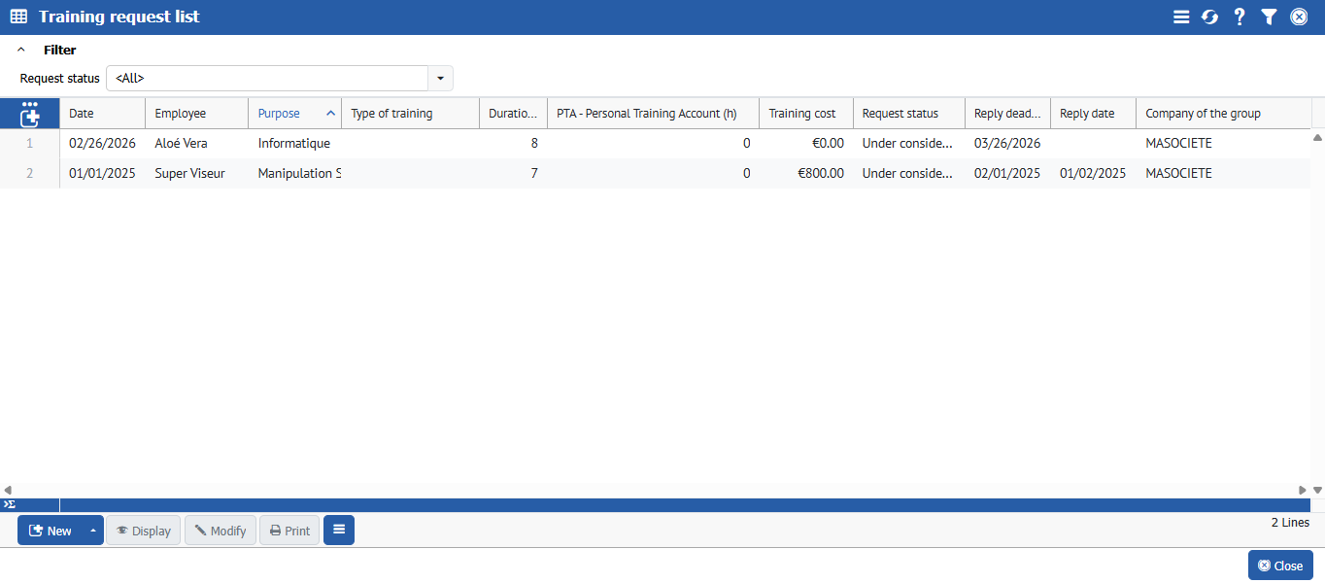Expand the New button dropdown arrow
Image resolution: width=1325 pixels, height=583 pixels.
click(93, 531)
